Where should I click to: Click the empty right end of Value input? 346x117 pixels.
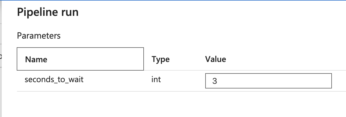point(317,81)
